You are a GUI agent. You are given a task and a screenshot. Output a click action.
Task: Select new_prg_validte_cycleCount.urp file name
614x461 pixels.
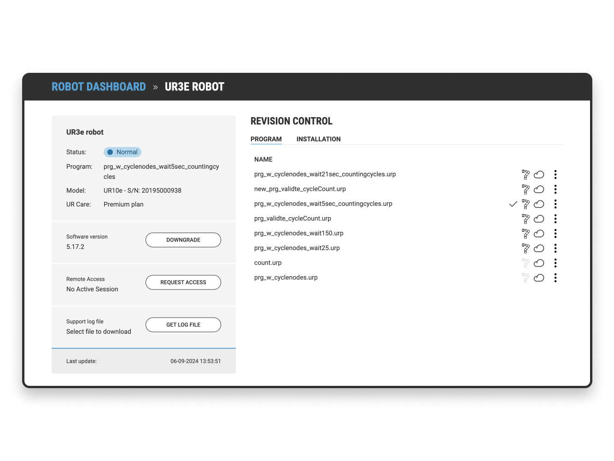[x=300, y=189]
